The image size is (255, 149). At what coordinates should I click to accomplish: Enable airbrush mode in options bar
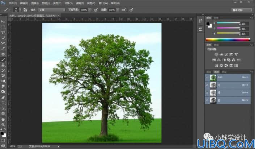coord(124,10)
